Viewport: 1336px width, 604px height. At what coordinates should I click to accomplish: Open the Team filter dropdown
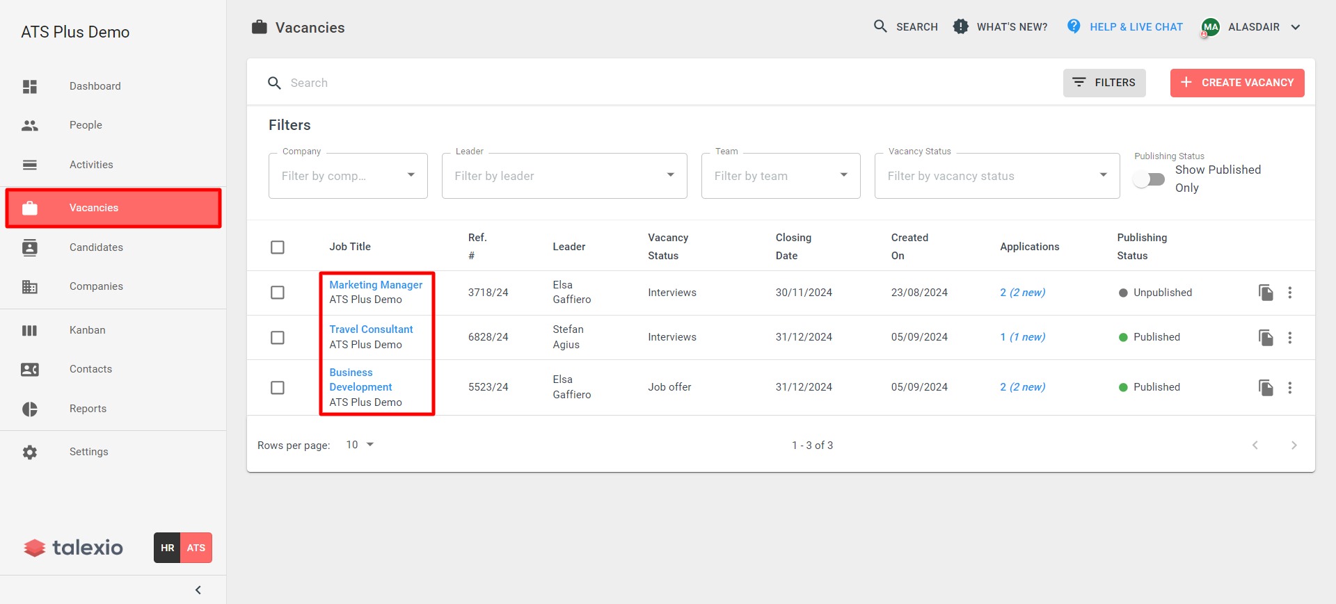(781, 176)
